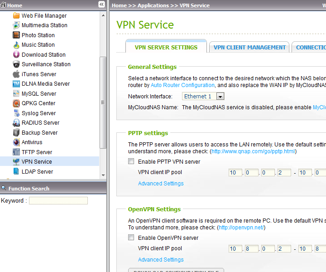Open LDAP Server in the sidebar tree
The height and width of the screenshot is (272, 326).
37,172
